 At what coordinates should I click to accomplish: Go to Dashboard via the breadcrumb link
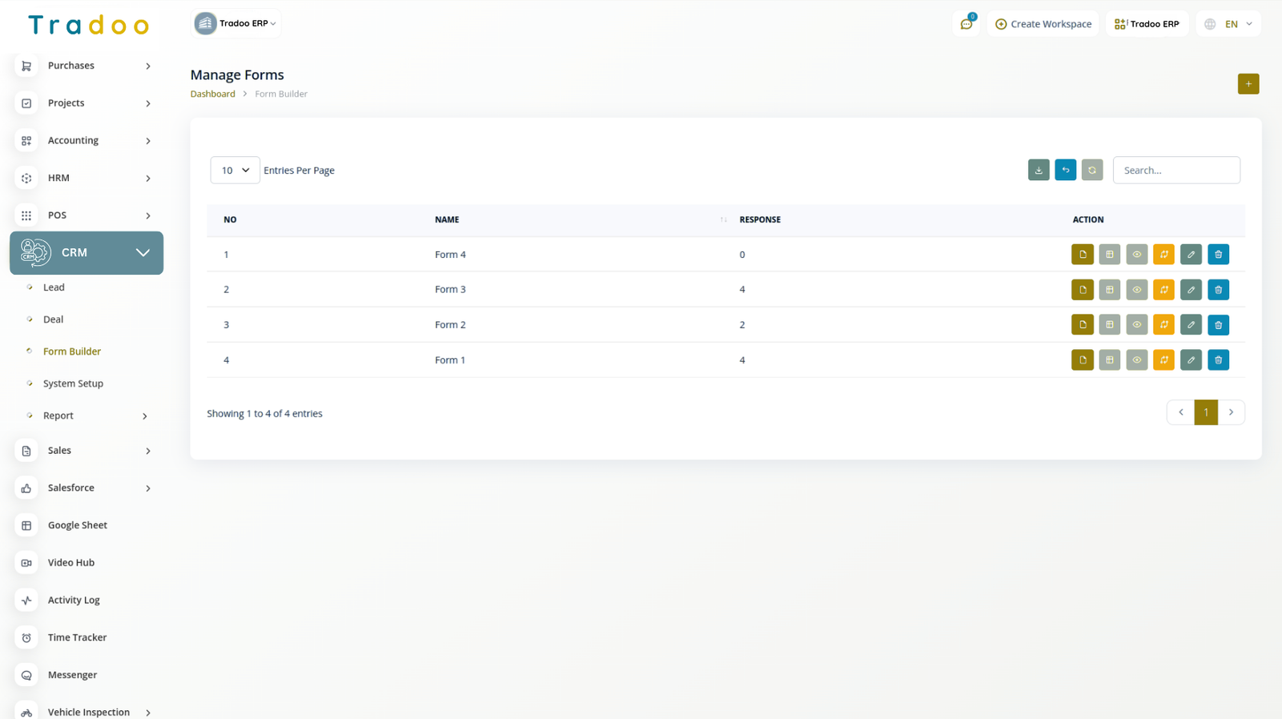tap(212, 94)
